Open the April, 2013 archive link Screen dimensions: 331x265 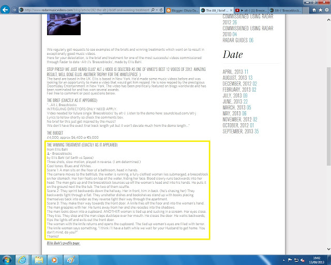[235, 71]
